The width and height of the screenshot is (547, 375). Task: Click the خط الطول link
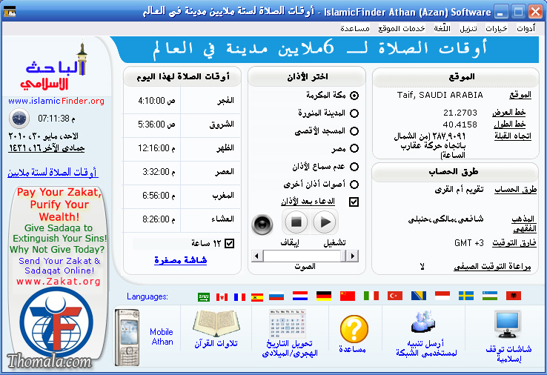coord(510,124)
